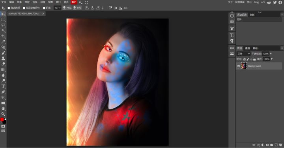The width and height of the screenshot is (284, 148).
Task: Enable the auto-select checkbox
Action: 9,8
